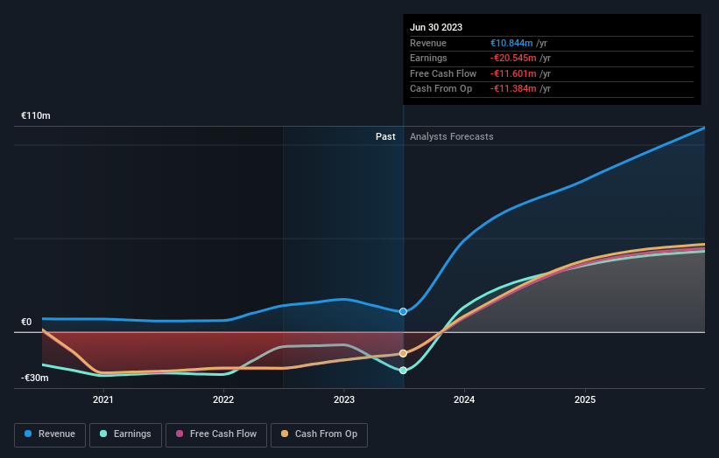
Task: Click the -€30m y-axis label
Action: click(34, 378)
